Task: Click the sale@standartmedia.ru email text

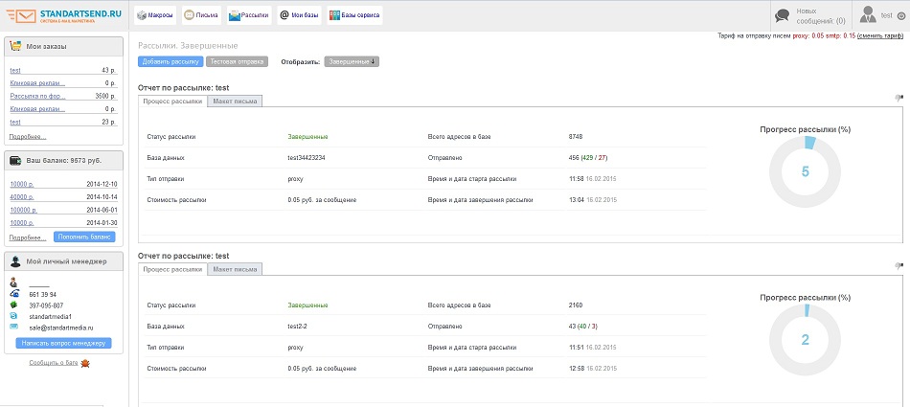Action: tap(61, 328)
